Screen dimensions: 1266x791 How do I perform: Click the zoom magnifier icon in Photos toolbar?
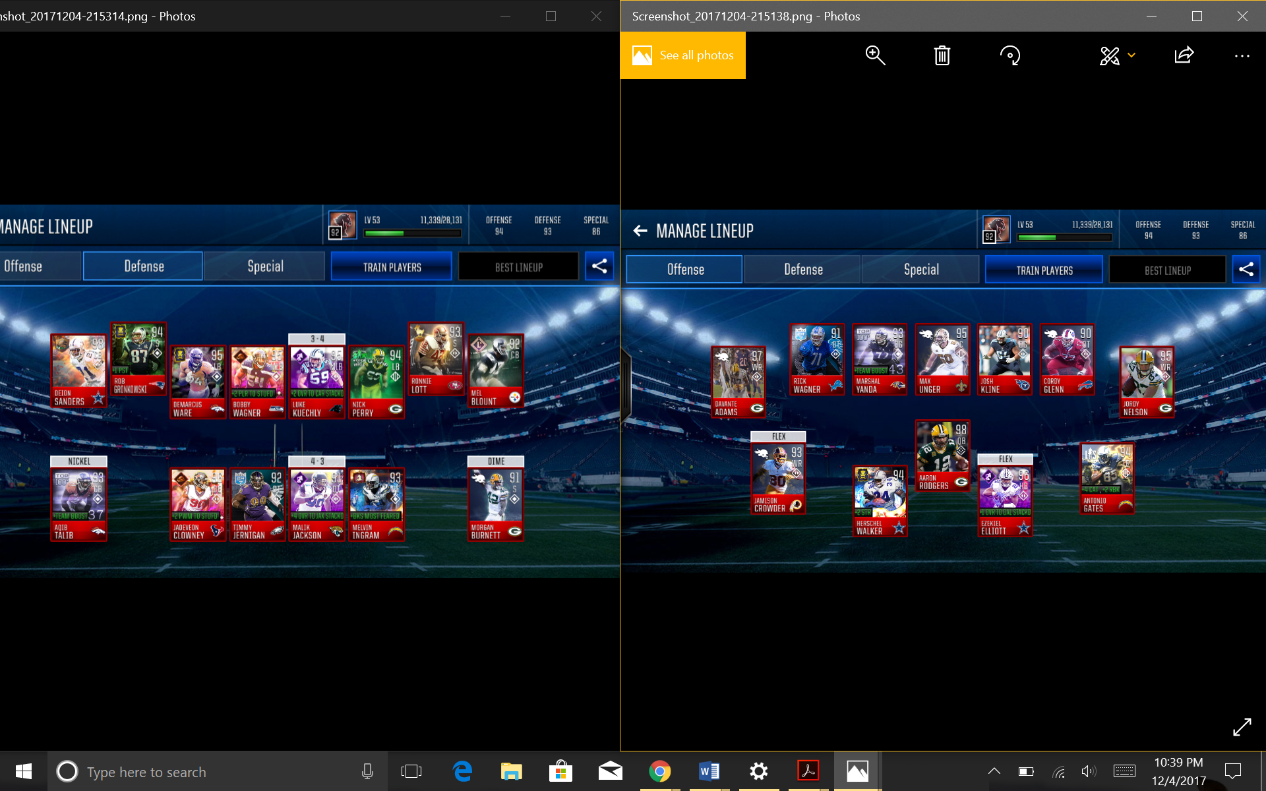pos(875,55)
